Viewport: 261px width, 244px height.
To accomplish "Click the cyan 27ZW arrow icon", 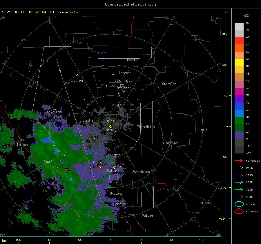I will (239, 182).
